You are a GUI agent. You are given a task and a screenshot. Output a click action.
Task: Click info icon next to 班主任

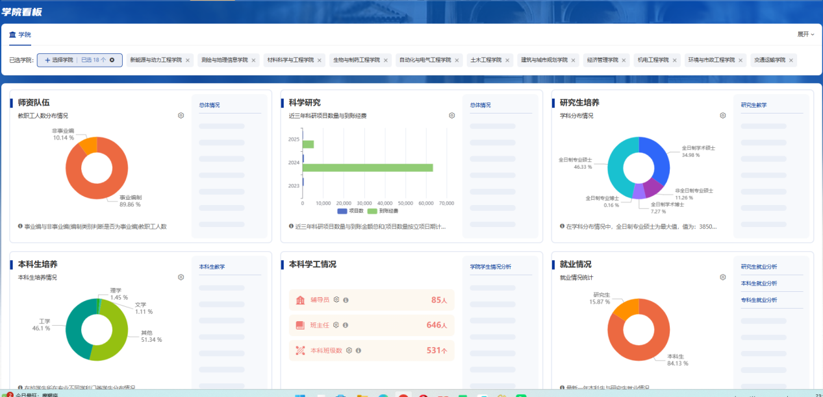coord(346,325)
